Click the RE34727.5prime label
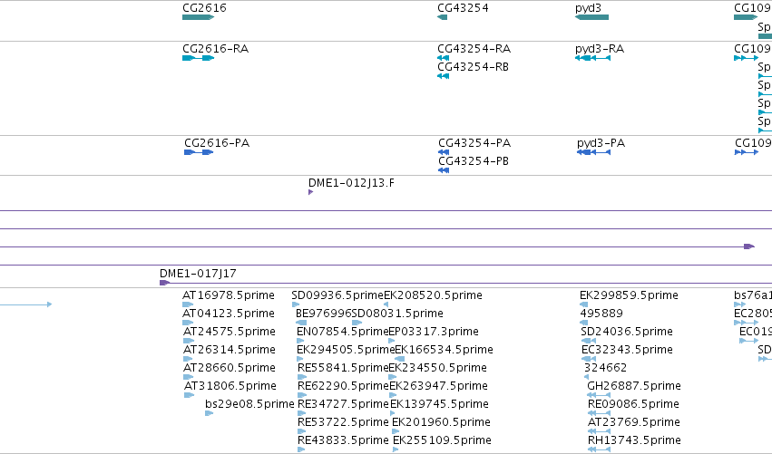Image resolution: width=772 pixels, height=454 pixels. [343, 404]
